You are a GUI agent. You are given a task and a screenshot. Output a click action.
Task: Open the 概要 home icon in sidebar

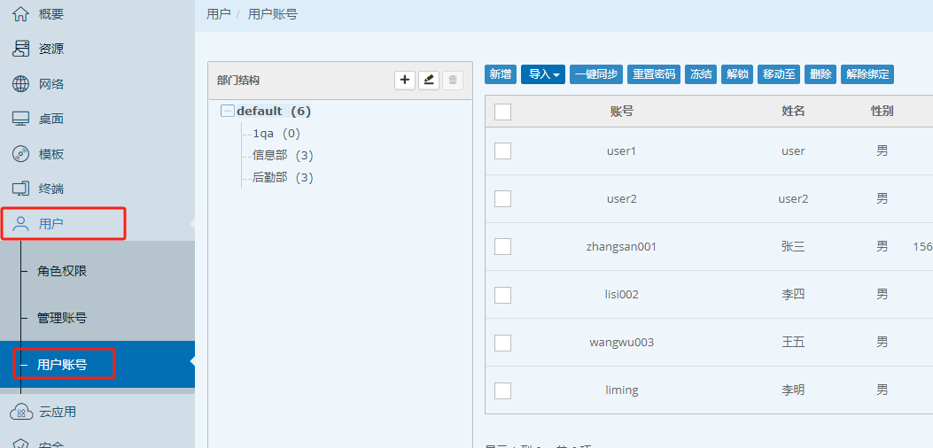20,14
